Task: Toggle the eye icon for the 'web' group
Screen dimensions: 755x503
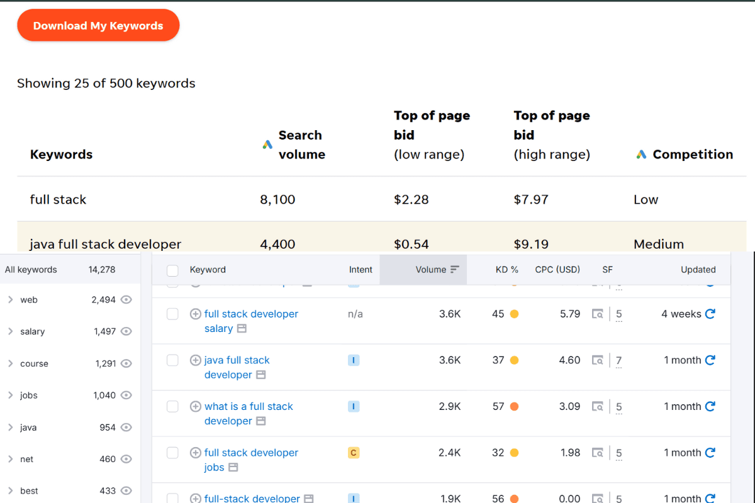Action: click(x=126, y=300)
